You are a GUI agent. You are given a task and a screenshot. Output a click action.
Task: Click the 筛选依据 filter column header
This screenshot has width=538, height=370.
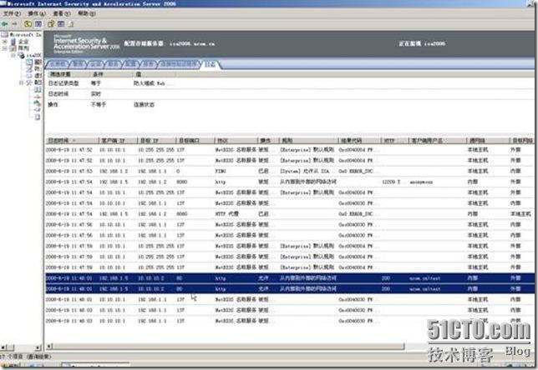[x=68, y=74]
